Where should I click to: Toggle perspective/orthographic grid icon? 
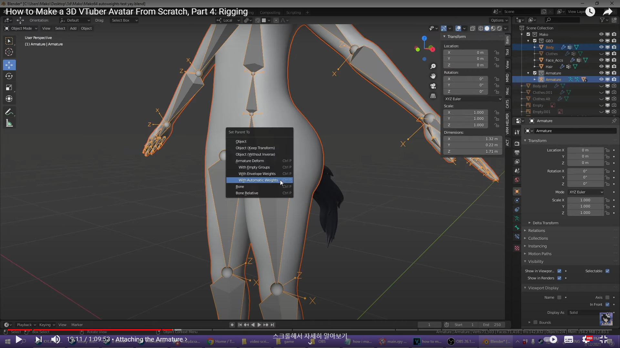[433, 96]
